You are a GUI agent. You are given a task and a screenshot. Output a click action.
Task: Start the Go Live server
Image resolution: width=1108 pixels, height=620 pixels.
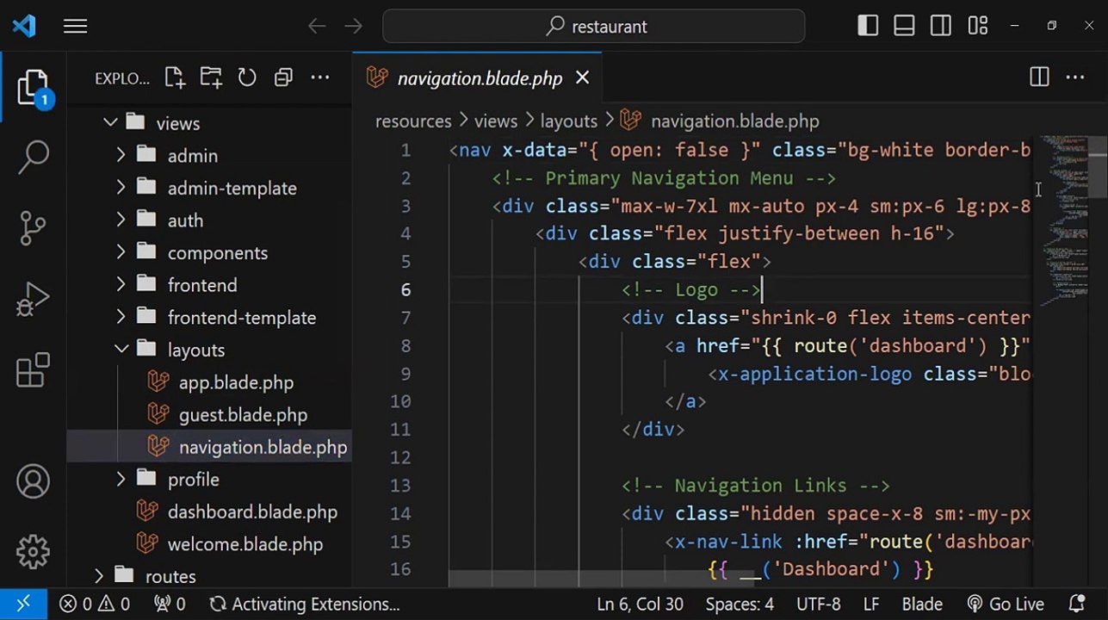point(1006,604)
